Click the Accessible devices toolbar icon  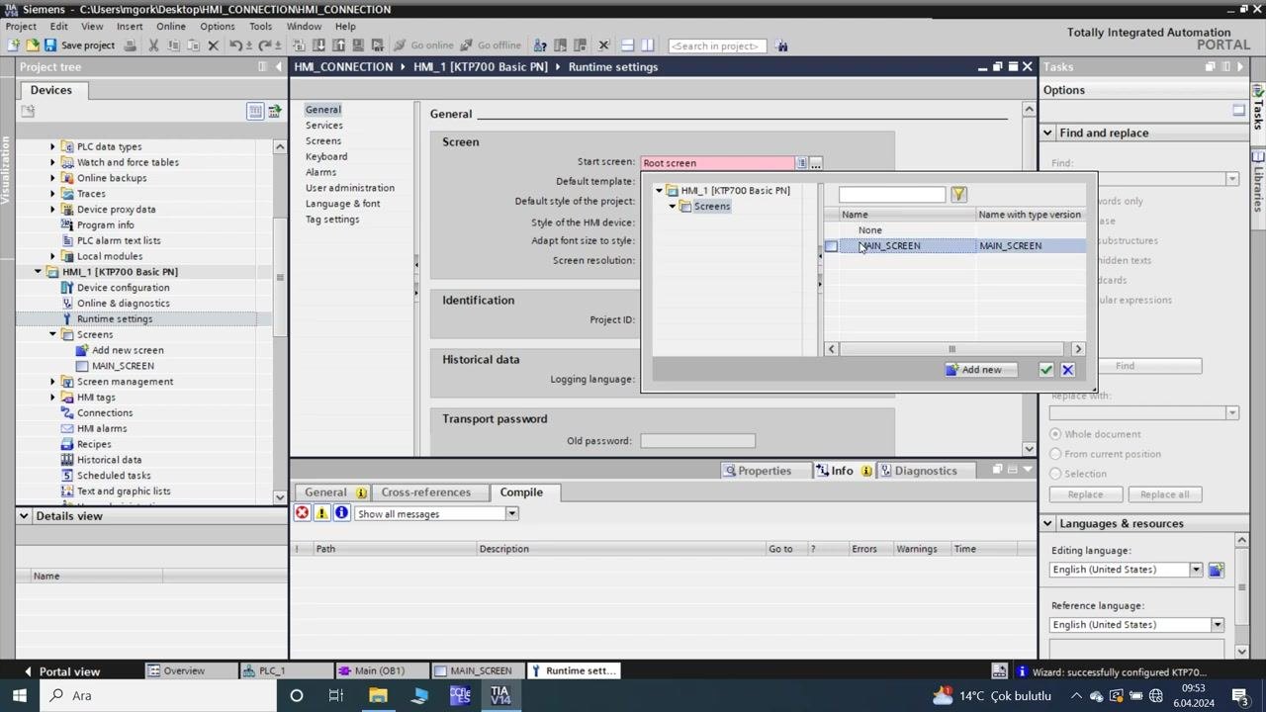pos(540,45)
